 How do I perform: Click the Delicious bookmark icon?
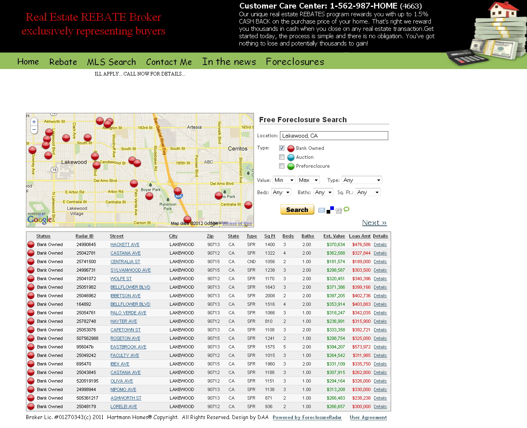click(x=330, y=210)
